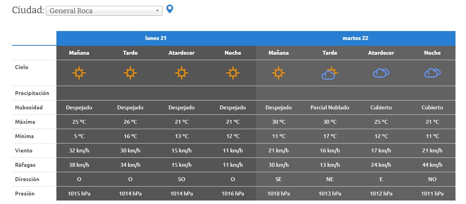
Task: Select the lunes 21 day header
Action: pyautogui.click(x=156, y=38)
